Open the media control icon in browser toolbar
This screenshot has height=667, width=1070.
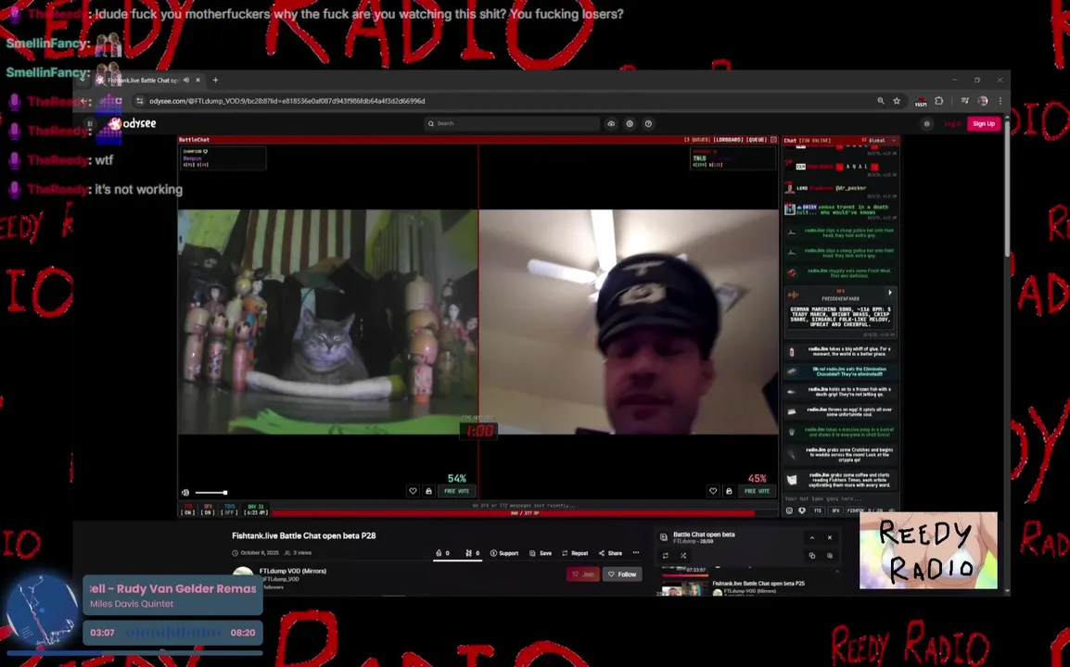(x=965, y=101)
